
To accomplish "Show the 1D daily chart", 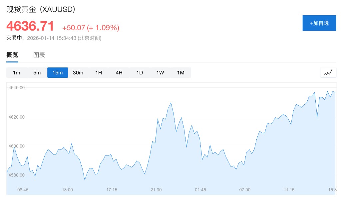I will [140, 73].
